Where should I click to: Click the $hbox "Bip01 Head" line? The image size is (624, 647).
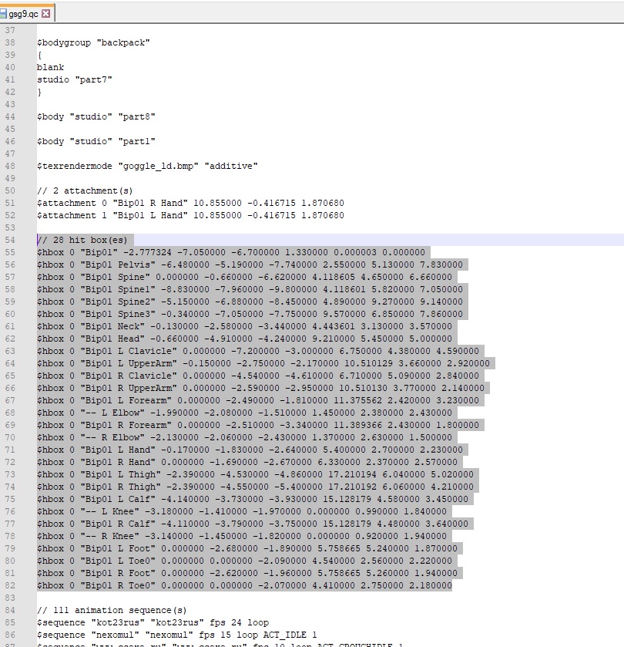click(245, 339)
